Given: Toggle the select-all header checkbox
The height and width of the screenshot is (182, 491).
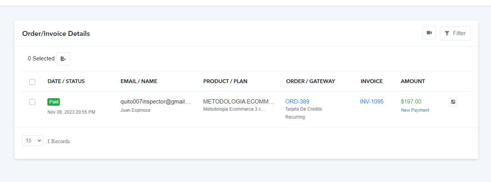Looking at the screenshot, I should point(32,82).
